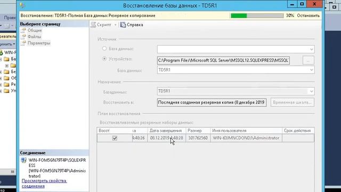
Task: Select the Общие page
Action: (x=35, y=30)
